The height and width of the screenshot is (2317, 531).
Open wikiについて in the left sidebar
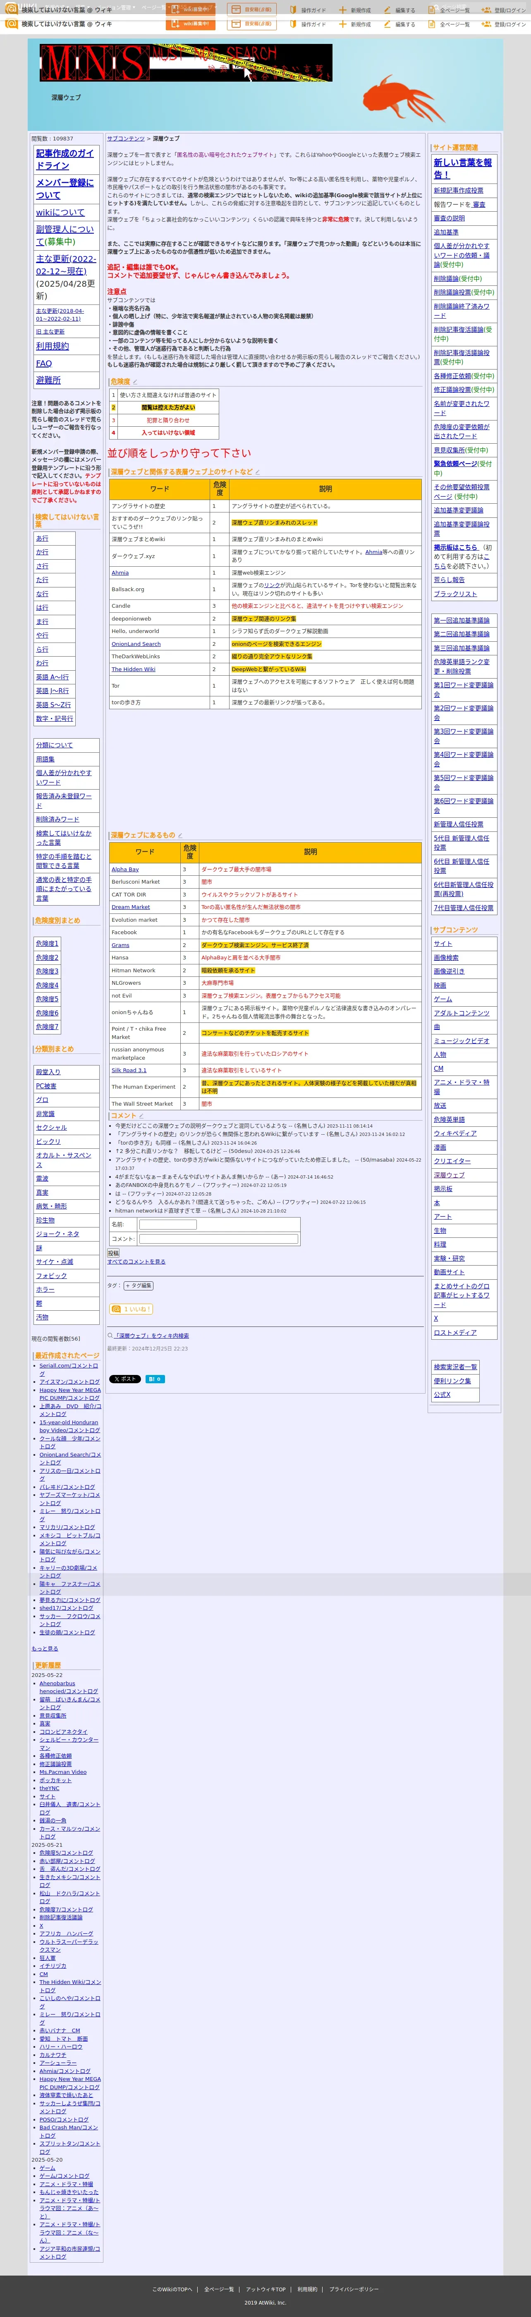60,212
